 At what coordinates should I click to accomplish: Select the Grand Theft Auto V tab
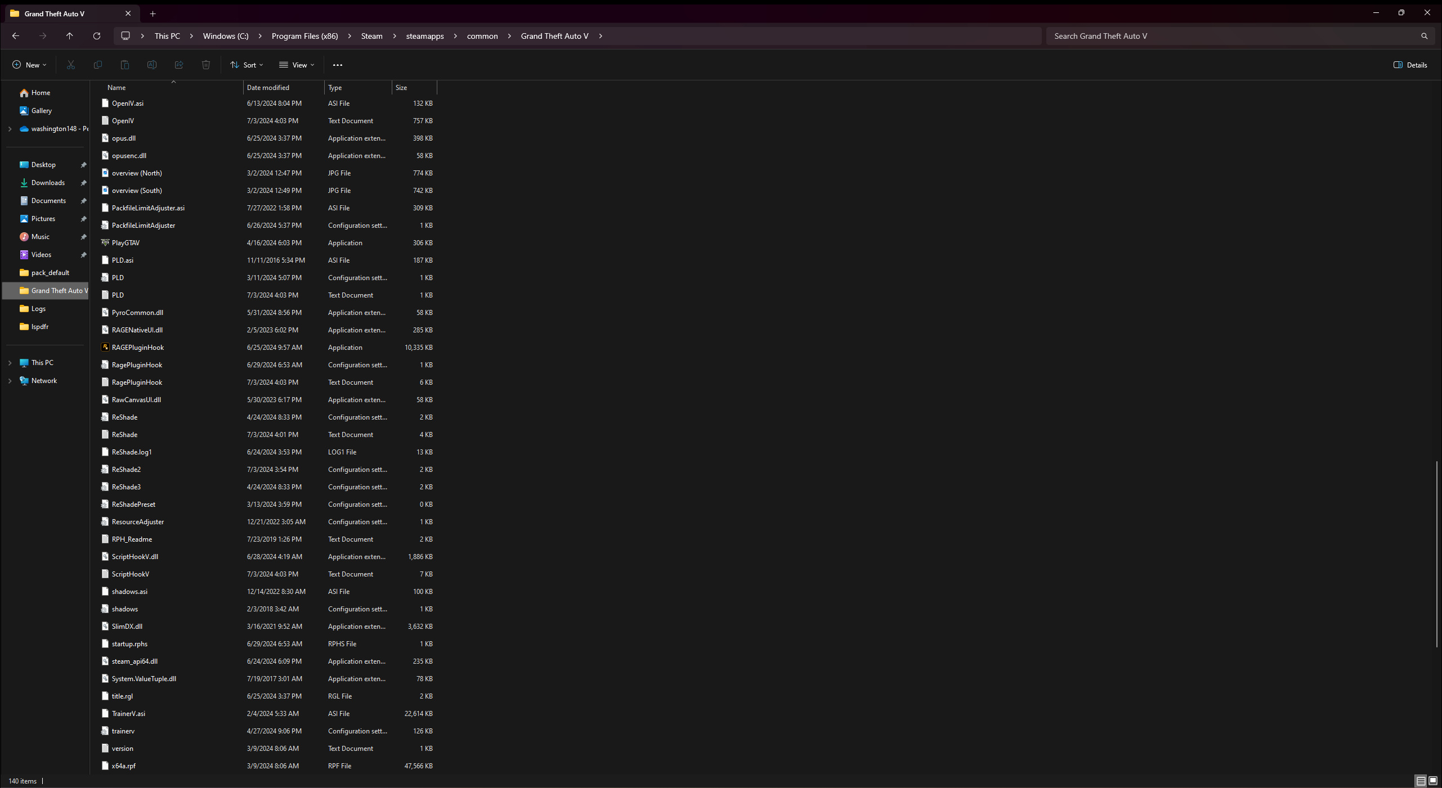click(x=55, y=13)
